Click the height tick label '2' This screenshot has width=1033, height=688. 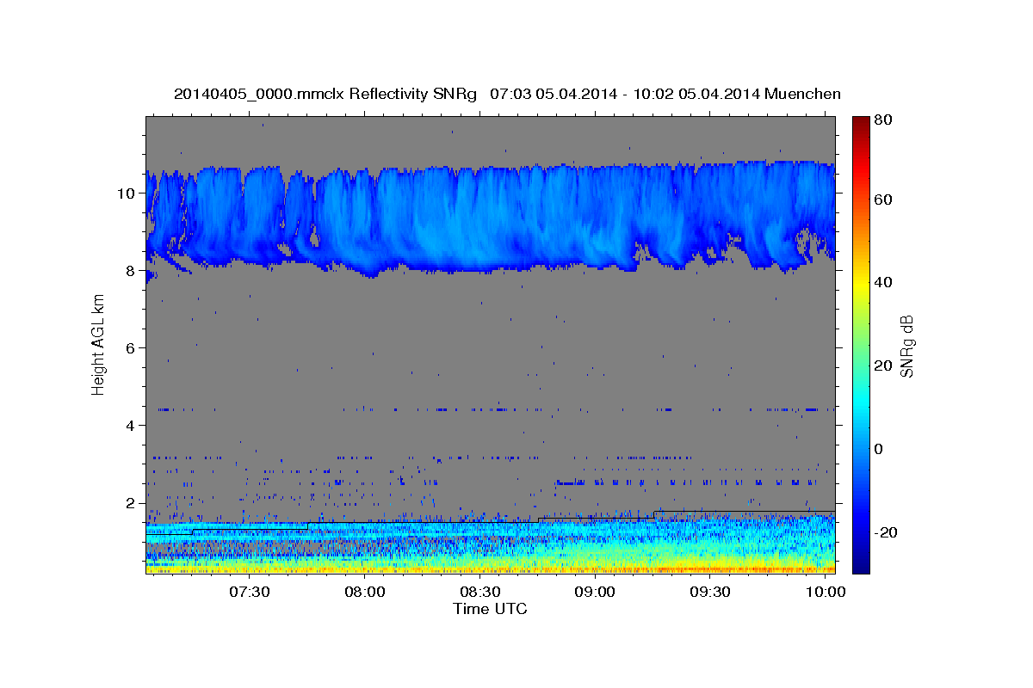click(x=132, y=502)
